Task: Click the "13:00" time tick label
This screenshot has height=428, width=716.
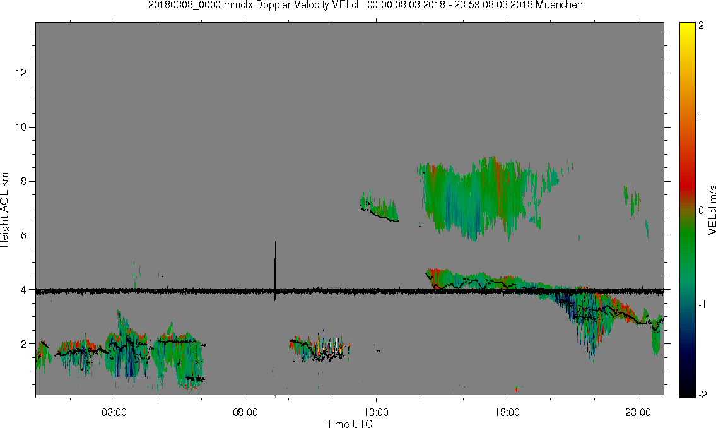Action: (x=376, y=412)
